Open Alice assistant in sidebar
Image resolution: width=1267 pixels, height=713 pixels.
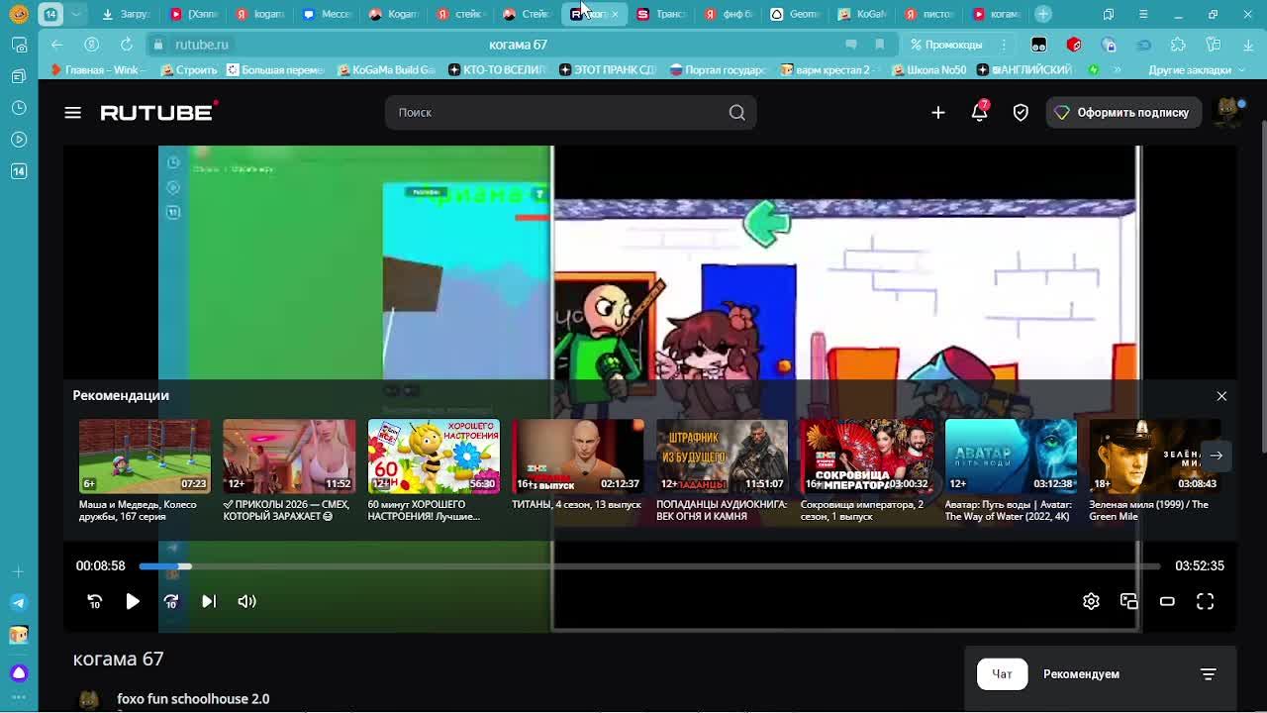pos(19,673)
